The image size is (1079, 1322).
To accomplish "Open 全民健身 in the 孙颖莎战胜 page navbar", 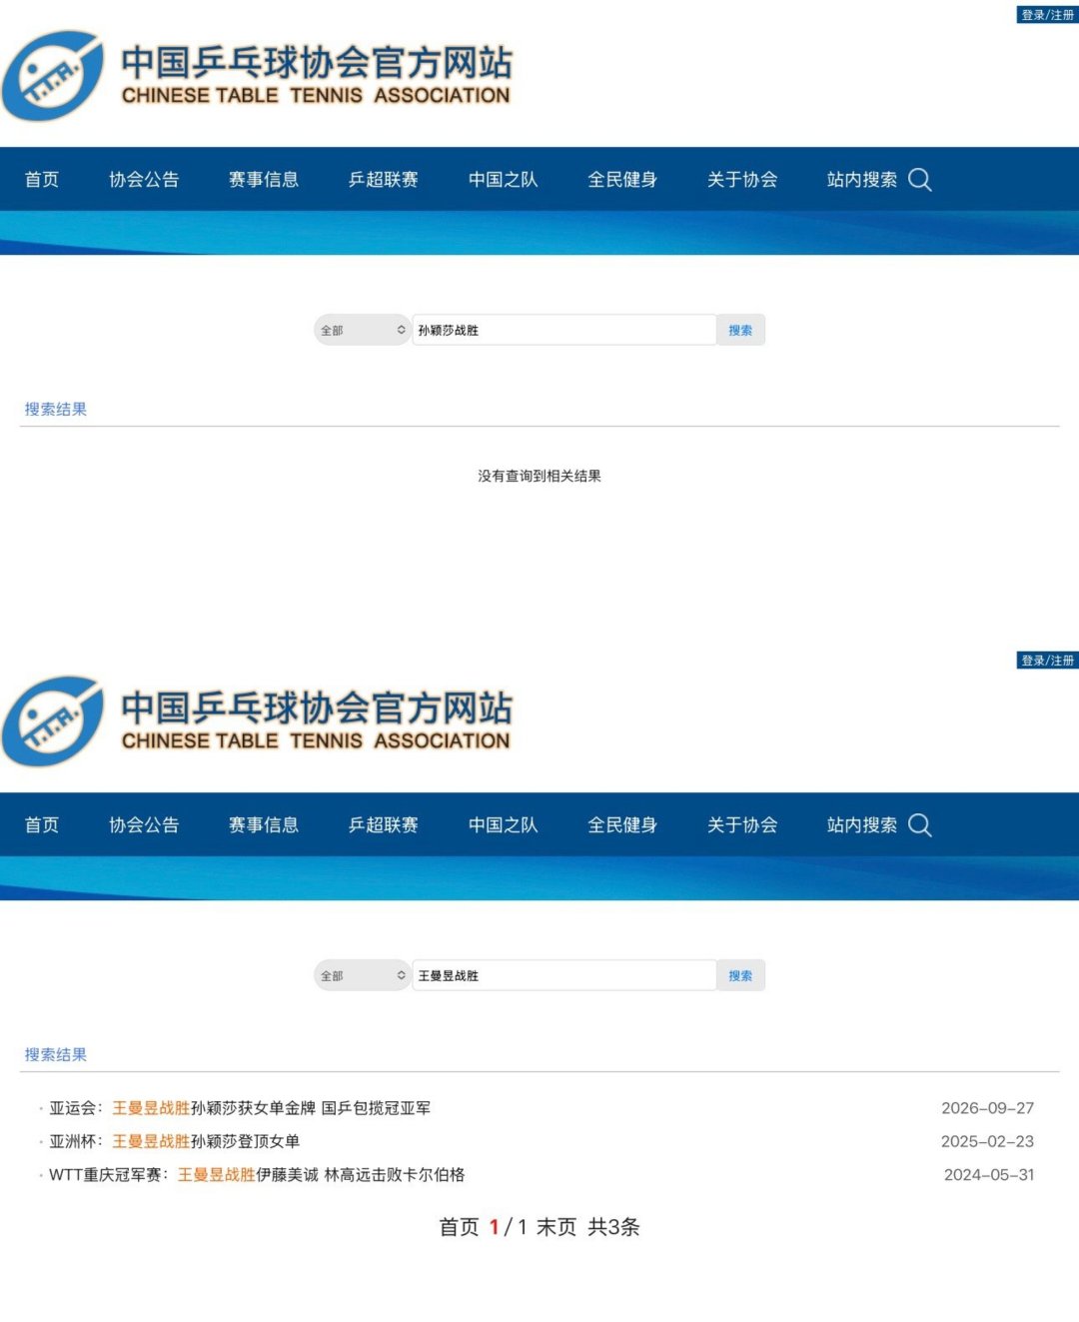I will pyautogui.click(x=622, y=180).
